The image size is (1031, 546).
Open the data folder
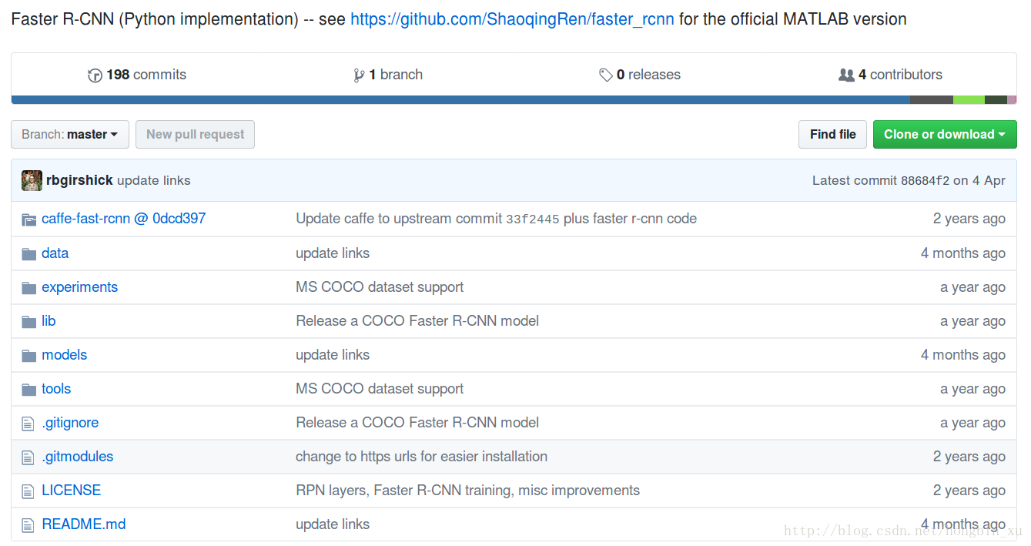[55, 253]
